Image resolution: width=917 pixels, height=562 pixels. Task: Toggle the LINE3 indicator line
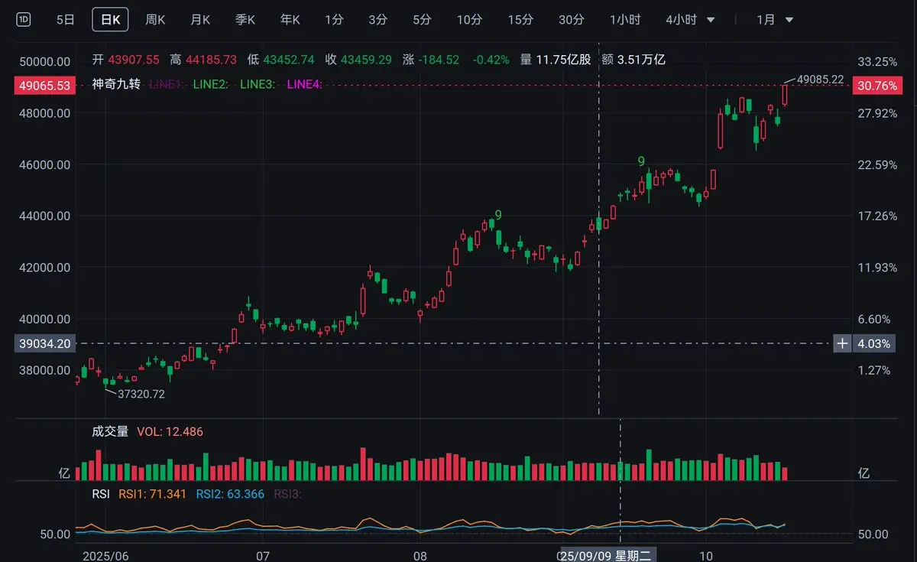[258, 84]
